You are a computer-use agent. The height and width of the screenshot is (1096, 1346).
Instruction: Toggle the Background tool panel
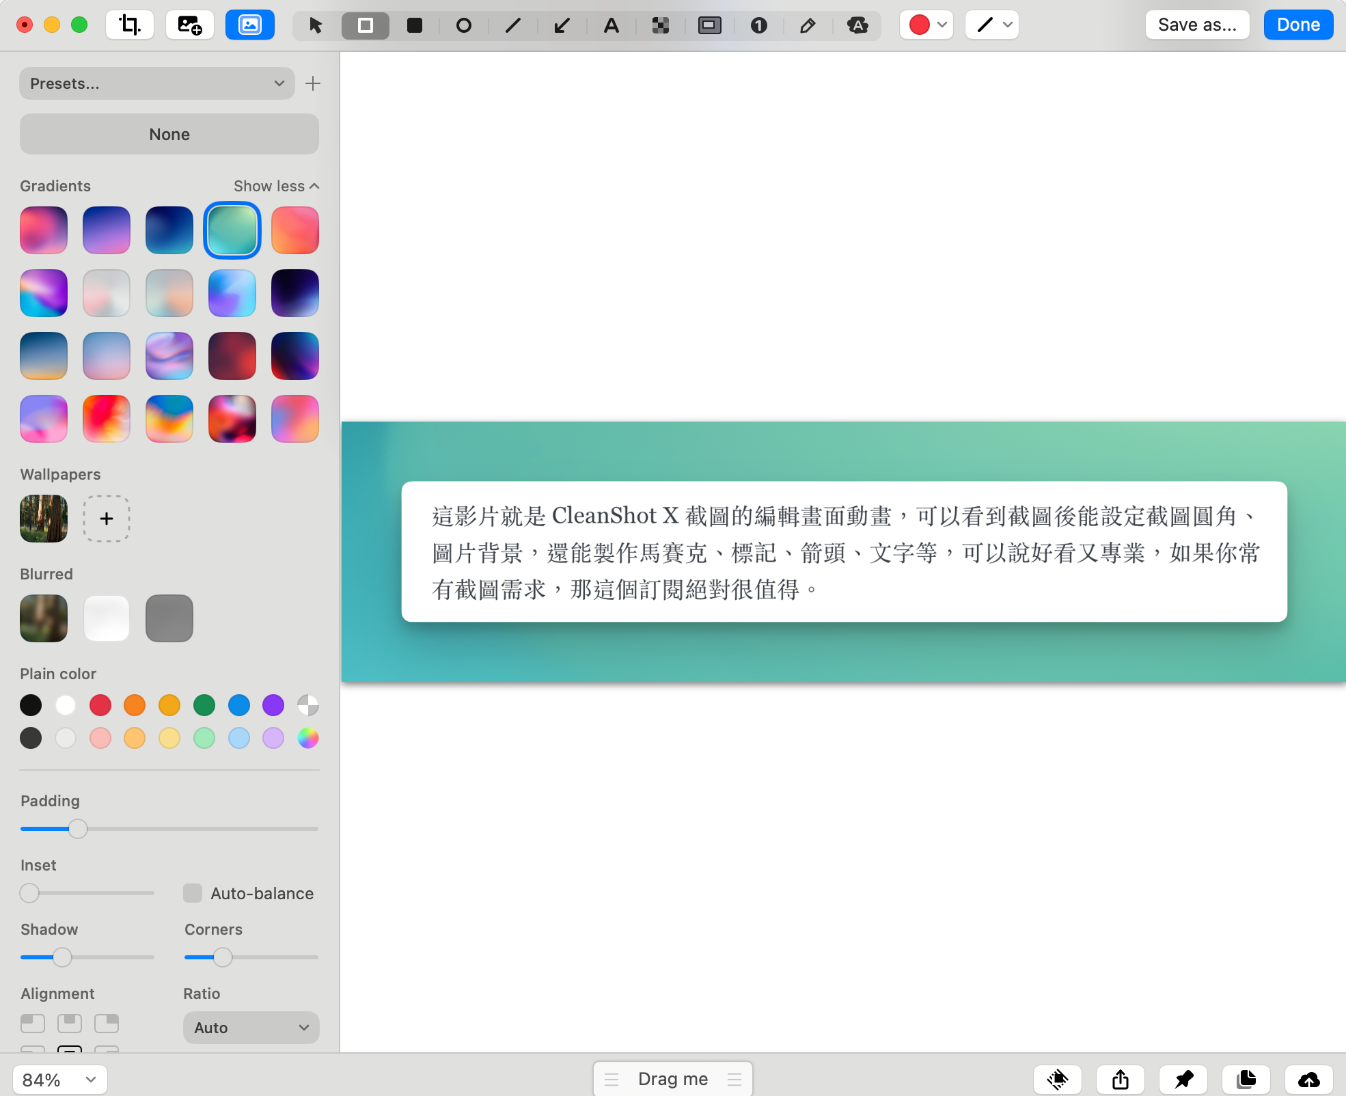pyautogui.click(x=250, y=25)
